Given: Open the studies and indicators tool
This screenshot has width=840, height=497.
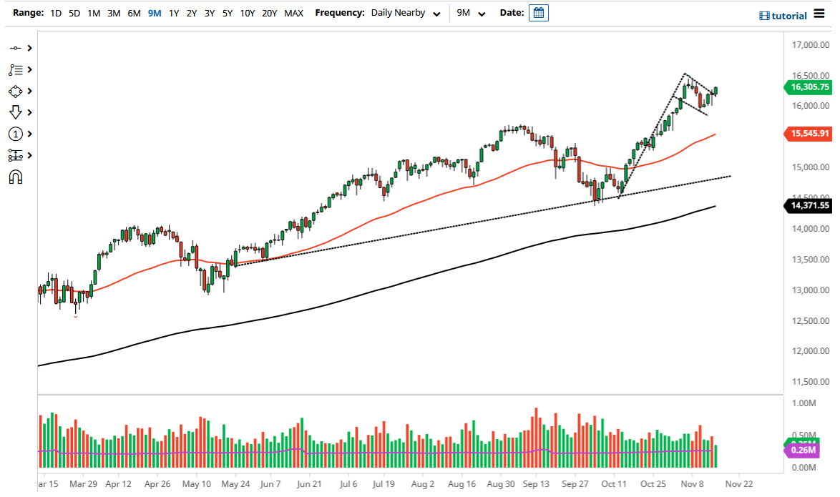Looking at the screenshot, I should pyautogui.click(x=14, y=69).
